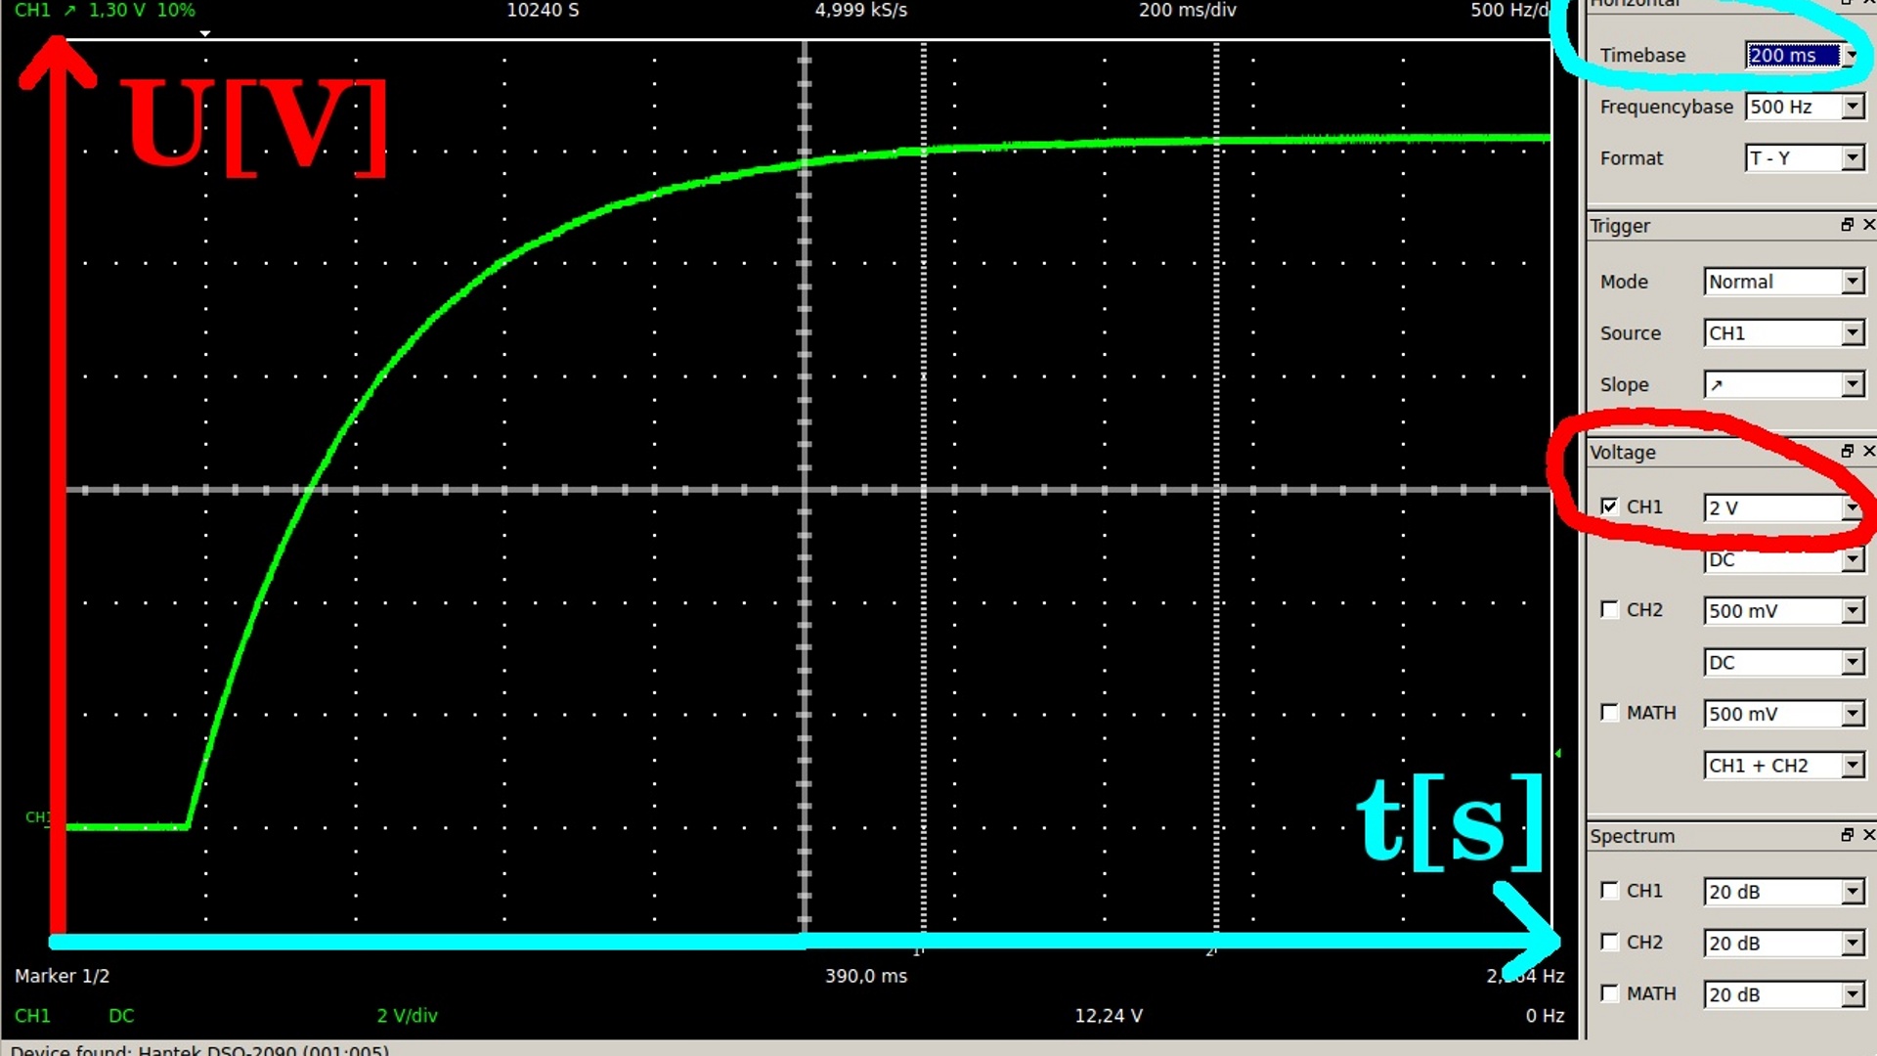
Task: Disable the CH1 voltage checkbox
Action: pos(1609,506)
